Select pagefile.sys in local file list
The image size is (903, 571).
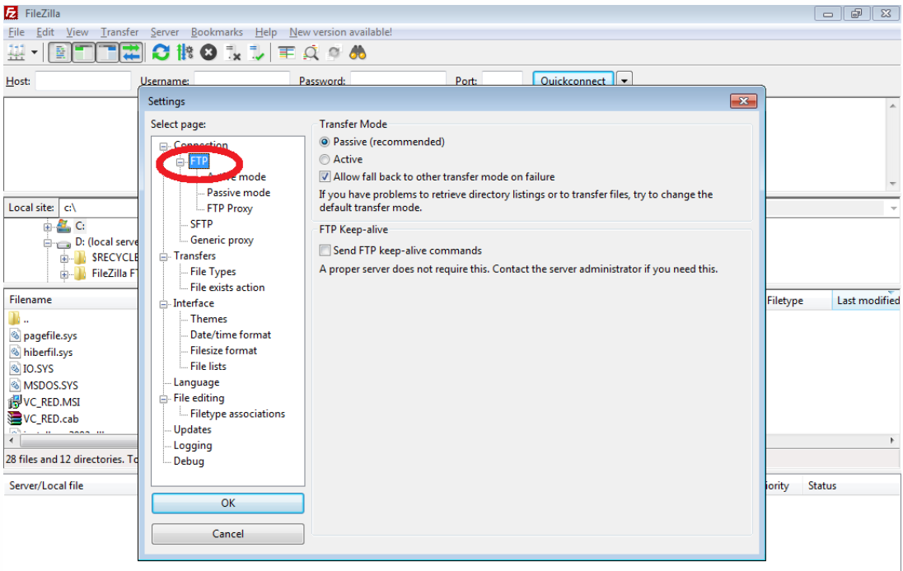[49, 336]
